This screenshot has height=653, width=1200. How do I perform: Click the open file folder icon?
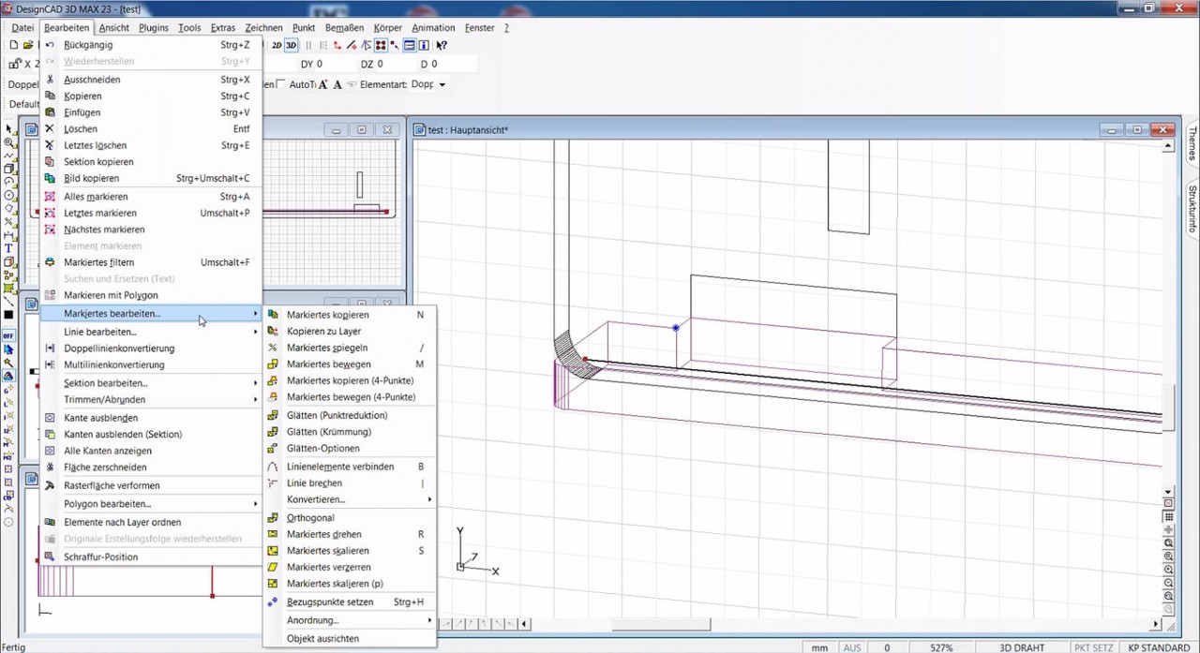pyautogui.click(x=28, y=45)
